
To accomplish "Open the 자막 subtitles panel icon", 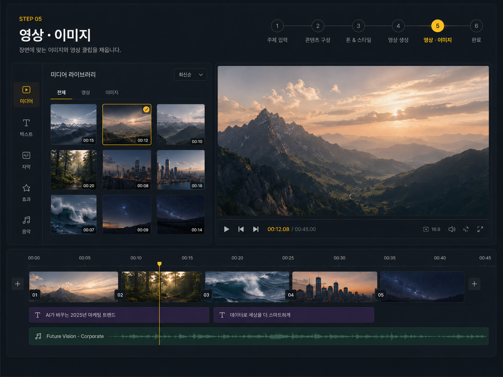I will tap(26, 160).
